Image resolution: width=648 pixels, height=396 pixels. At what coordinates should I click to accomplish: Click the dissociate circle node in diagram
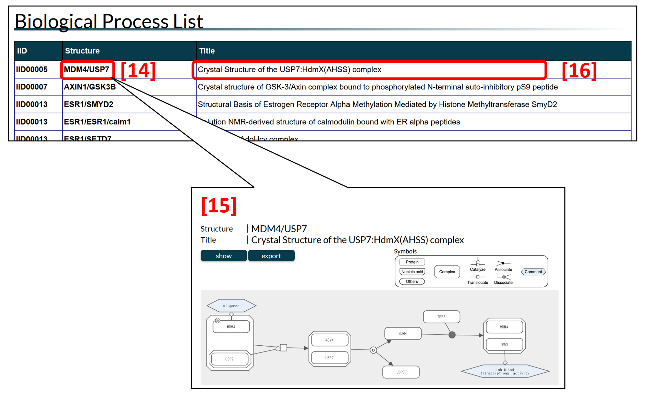(x=373, y=350)
